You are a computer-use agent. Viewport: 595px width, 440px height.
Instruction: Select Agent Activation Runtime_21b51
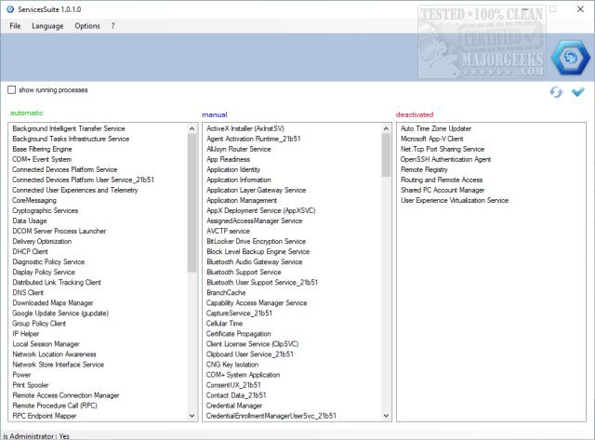tap(254, 139)
